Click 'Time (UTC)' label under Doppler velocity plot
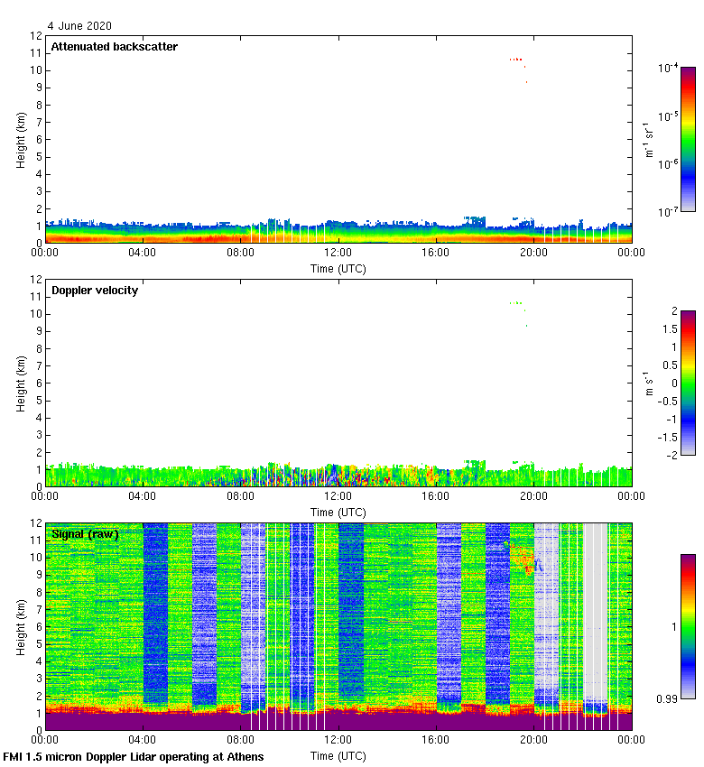This screenshot has height=767, width=704. click(338, 513)
